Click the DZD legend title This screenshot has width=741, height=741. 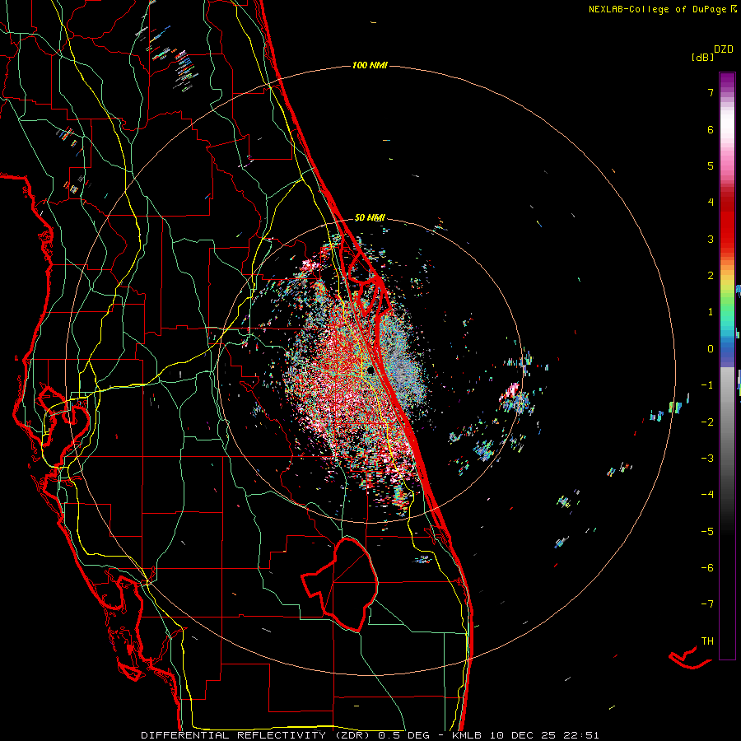724,49
